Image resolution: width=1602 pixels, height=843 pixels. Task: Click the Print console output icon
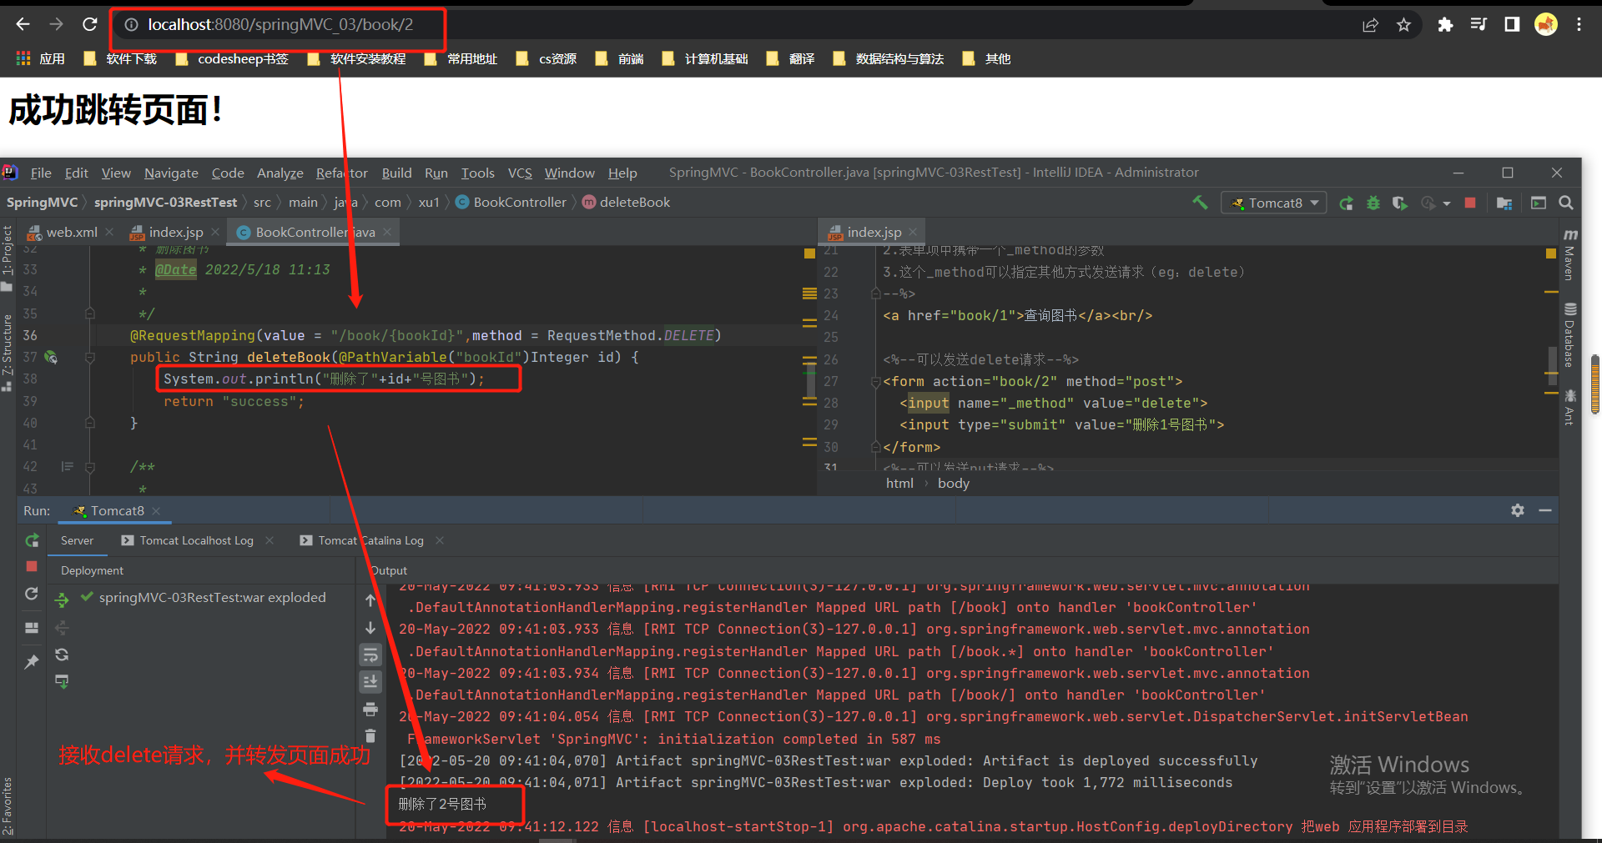370,709
